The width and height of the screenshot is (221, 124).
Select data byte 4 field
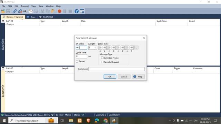(118, 48)
